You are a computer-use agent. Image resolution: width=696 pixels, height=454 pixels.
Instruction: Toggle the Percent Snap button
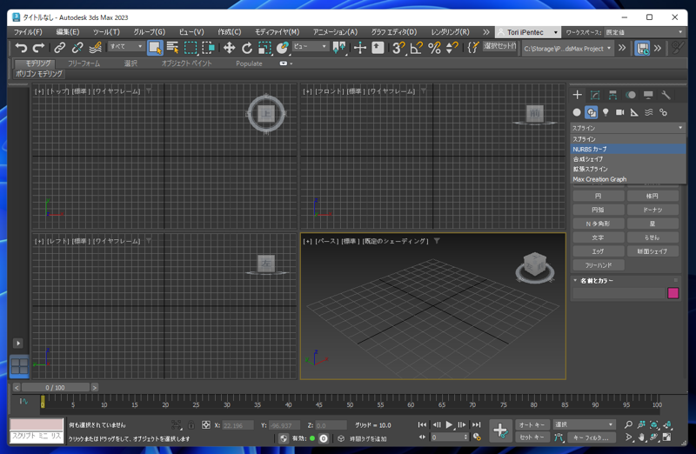[434, 48]
